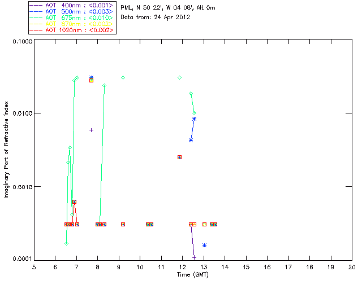Click y-axis tick label 0.0001
The height and width of the screenshot is (289, 362).
[x=22, y=259]
